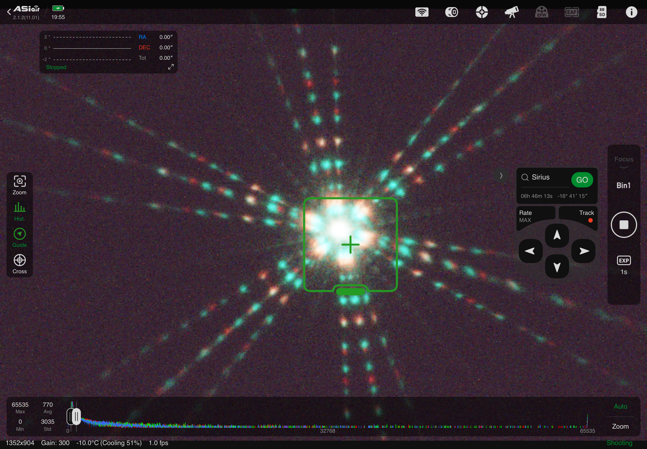Open EFW filter wheel settings
Image resolution: width=647 pixels, height=449 pixels.
click(541, 12)
